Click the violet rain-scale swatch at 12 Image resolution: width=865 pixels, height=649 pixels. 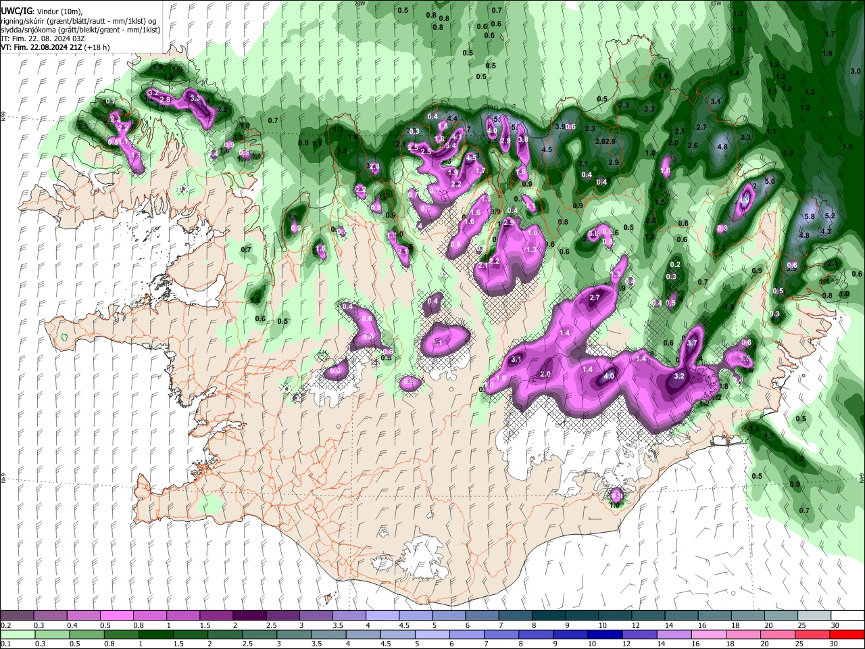click(639, 634)
